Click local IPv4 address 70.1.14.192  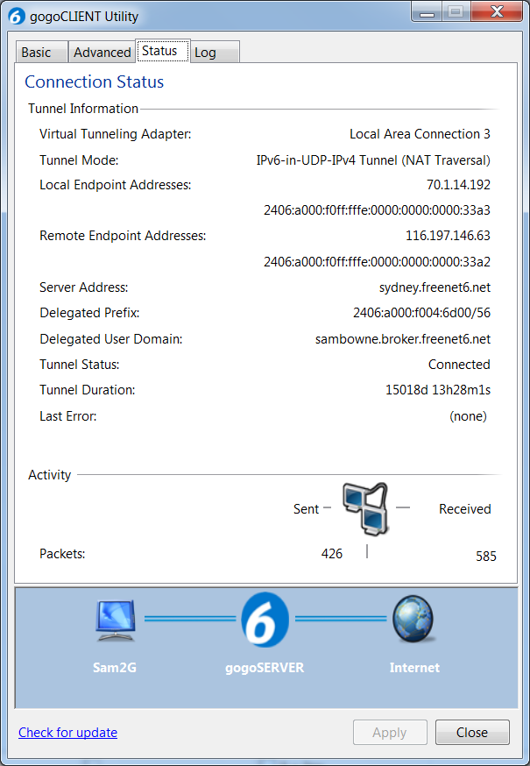[458, 185]
